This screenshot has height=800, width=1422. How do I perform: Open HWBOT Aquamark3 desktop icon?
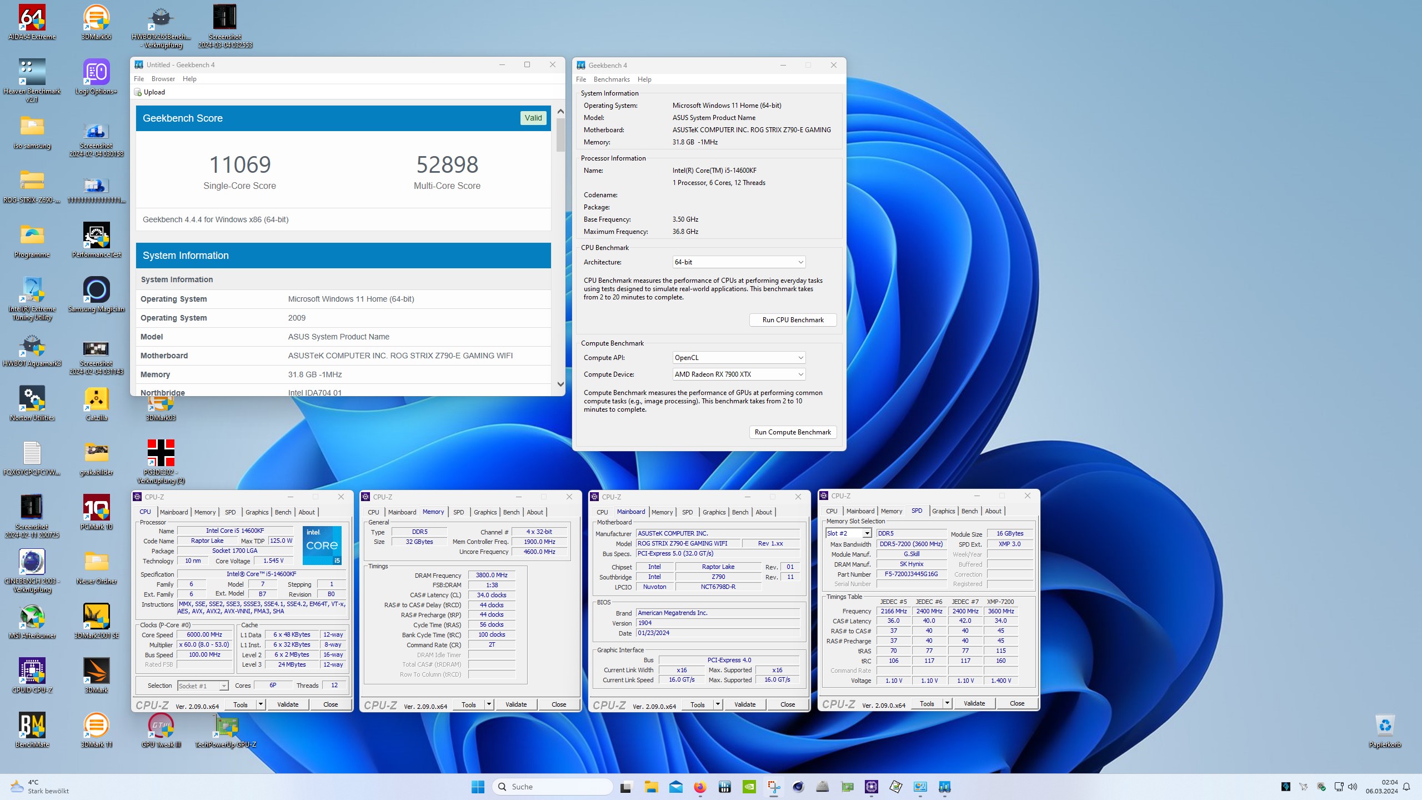pos(32,349)
